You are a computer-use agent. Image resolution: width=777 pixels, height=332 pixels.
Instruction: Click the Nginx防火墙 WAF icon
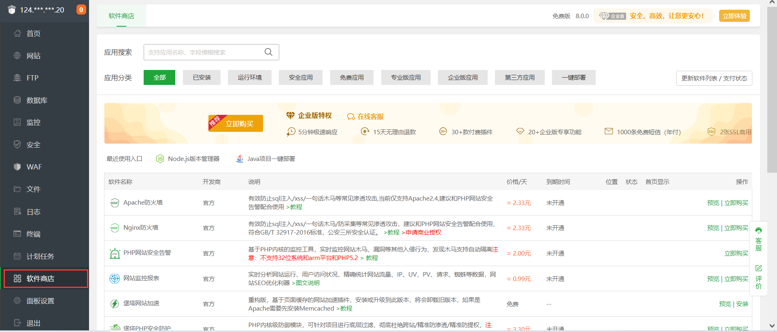coord(115,228)
